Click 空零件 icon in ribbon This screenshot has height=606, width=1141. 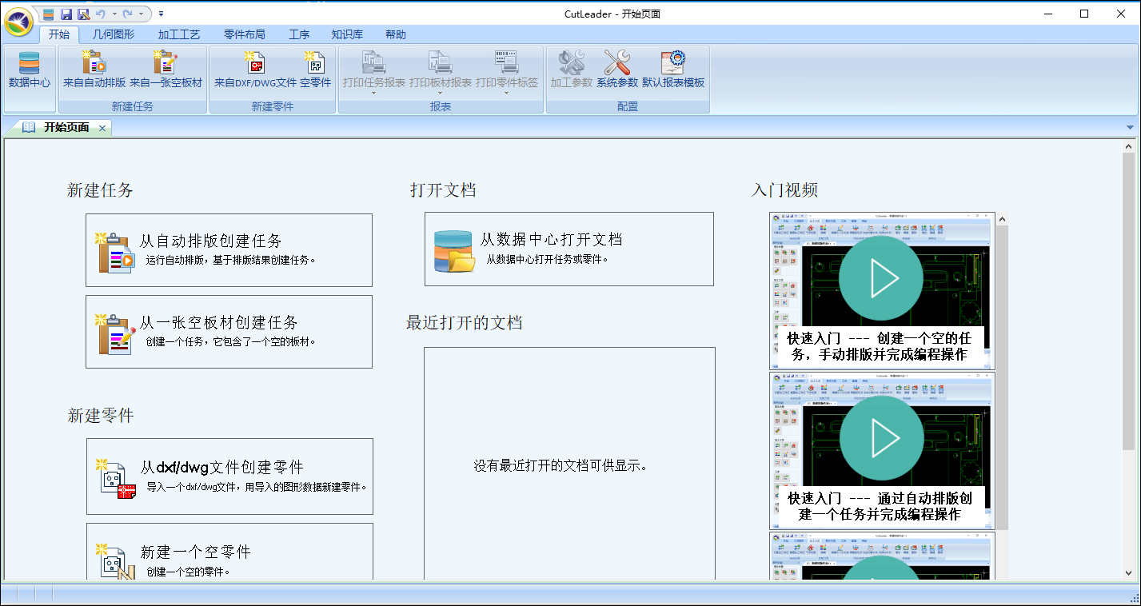(315, 70)
